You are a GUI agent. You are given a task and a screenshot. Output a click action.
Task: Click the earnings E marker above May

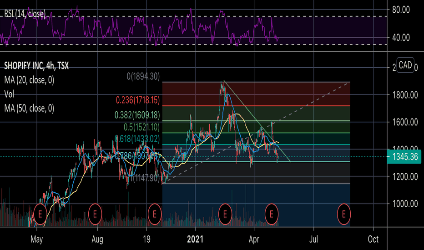pos(40,215)
